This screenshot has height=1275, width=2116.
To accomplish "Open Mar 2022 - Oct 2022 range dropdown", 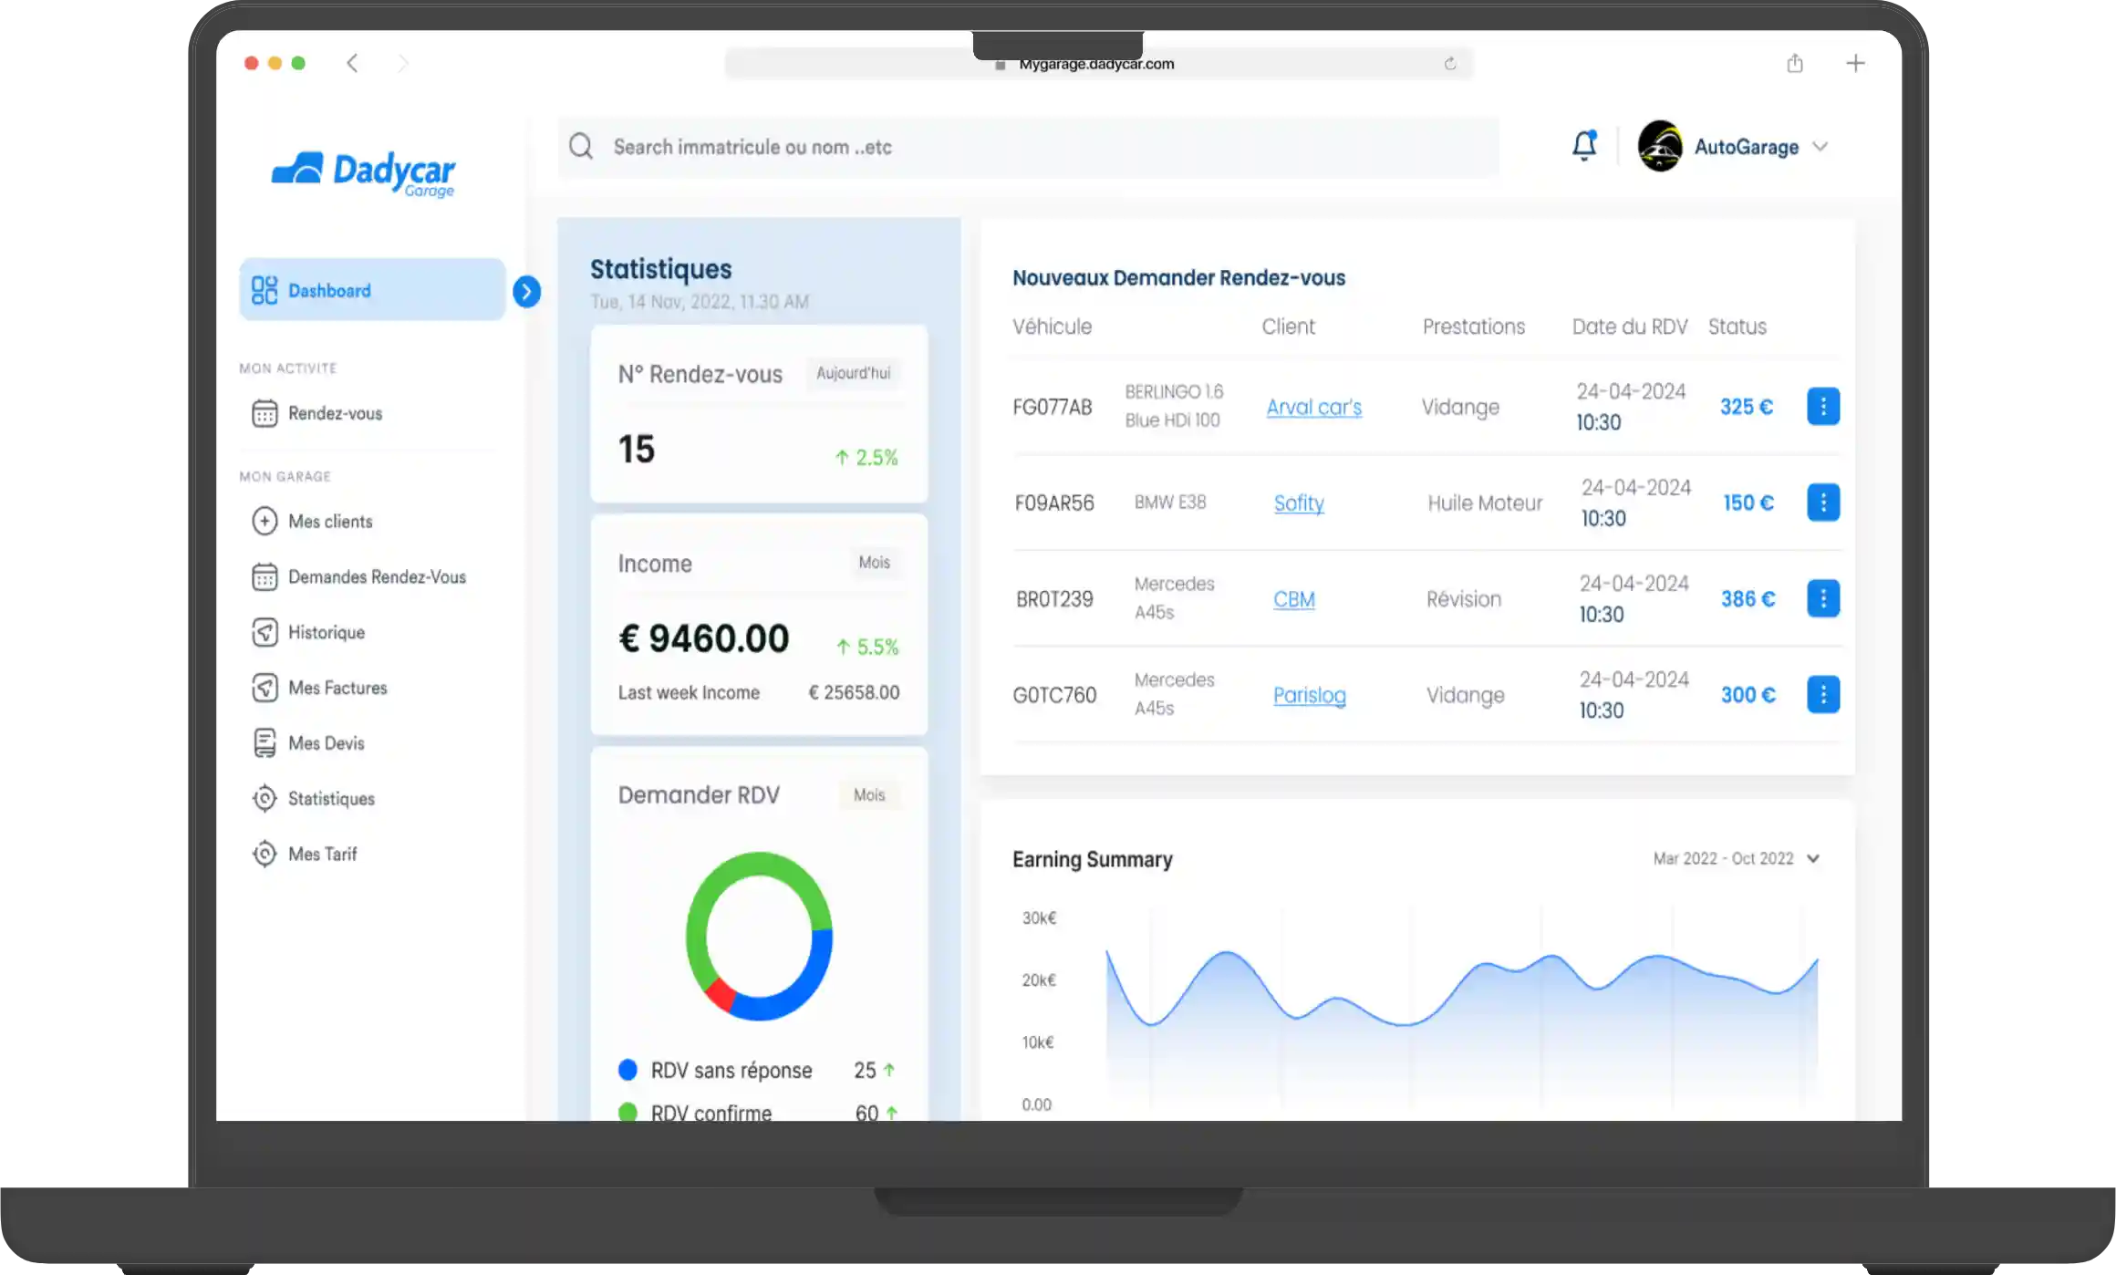I will tap(1735, 858).
